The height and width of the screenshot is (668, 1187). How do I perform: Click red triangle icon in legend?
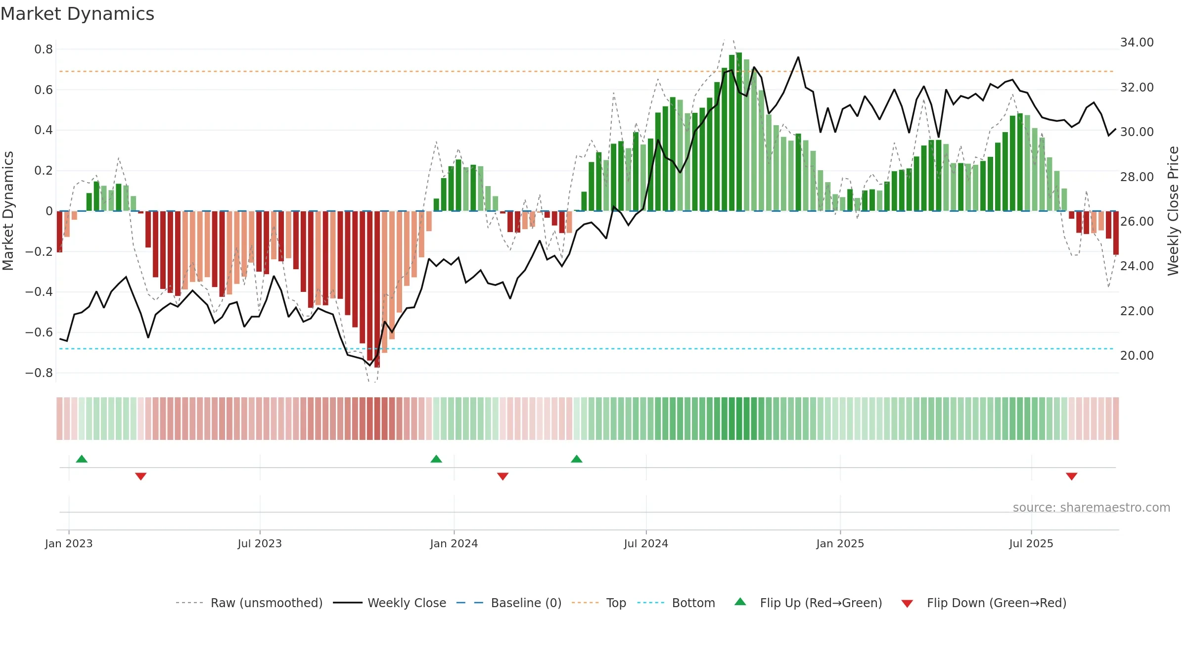pyautogui.click(x=907, y=604)
